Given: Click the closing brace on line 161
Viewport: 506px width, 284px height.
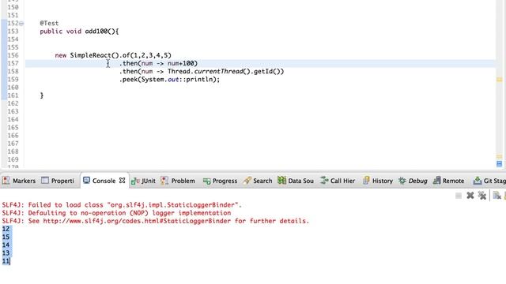Looking at the screenshot, I should [42, 95].
